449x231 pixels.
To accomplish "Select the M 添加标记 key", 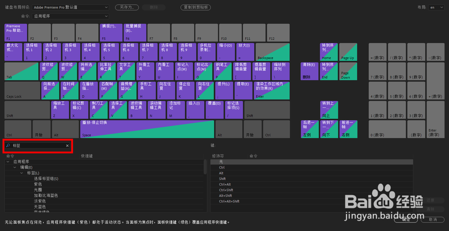I will (176, 110).
